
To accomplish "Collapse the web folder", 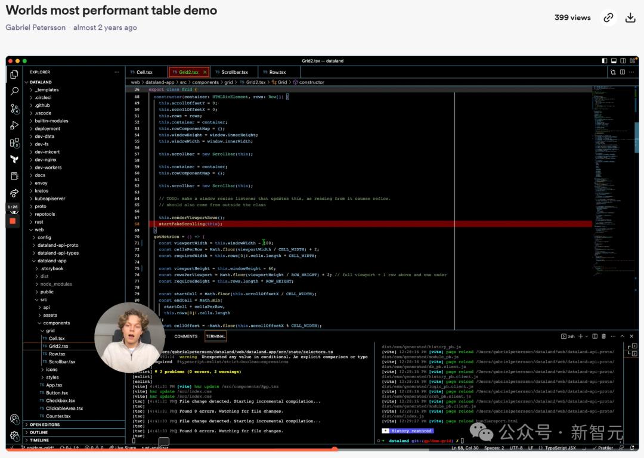I will click(x=39, y=230).
